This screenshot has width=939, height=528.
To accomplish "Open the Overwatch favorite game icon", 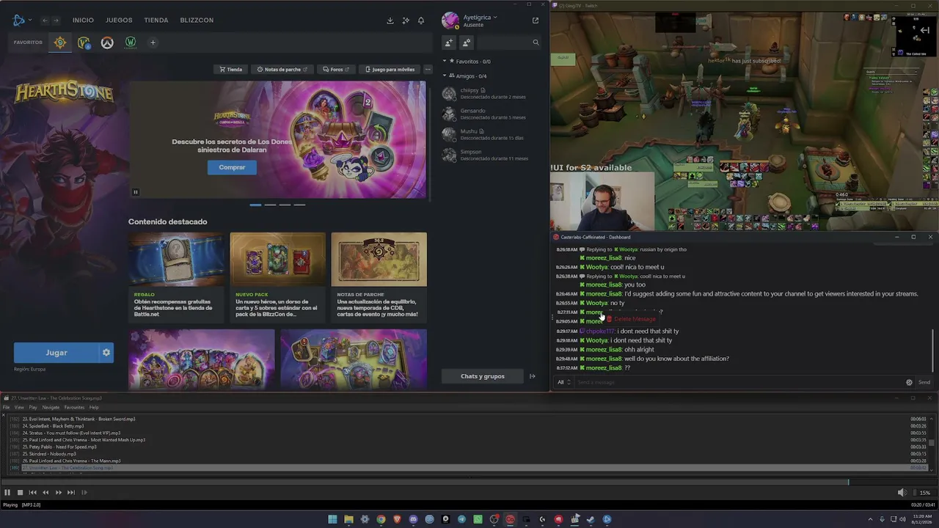I will point(107,43).
